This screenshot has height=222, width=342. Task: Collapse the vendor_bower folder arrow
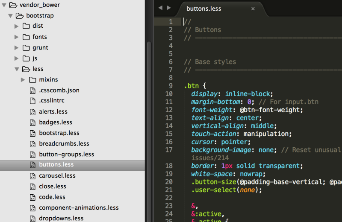(4, 5)
